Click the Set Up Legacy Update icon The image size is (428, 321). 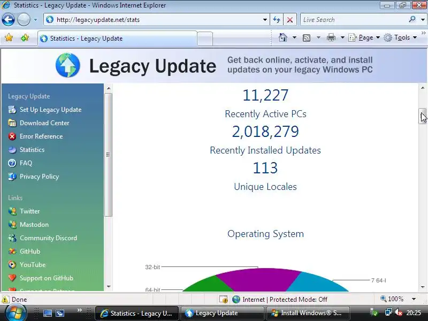(12, 110)
